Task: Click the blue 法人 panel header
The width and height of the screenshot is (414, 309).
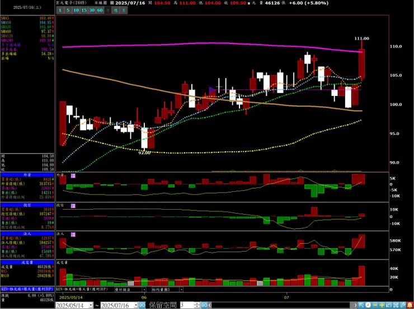Action: pyautogui.click(x=27, y=234)
